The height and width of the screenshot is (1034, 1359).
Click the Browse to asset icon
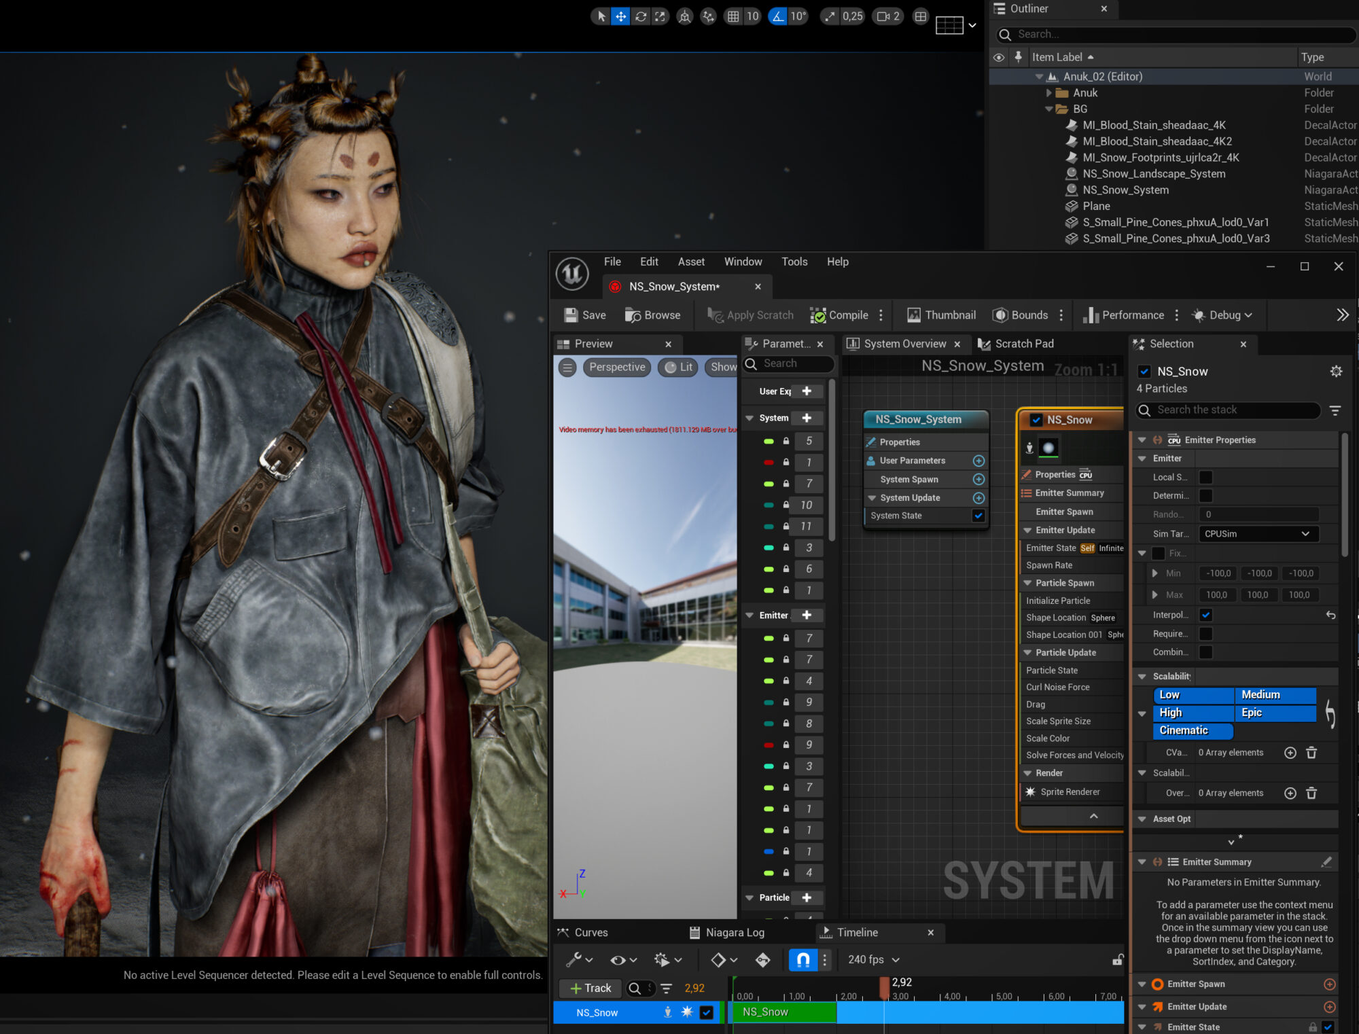pos(633,315)
